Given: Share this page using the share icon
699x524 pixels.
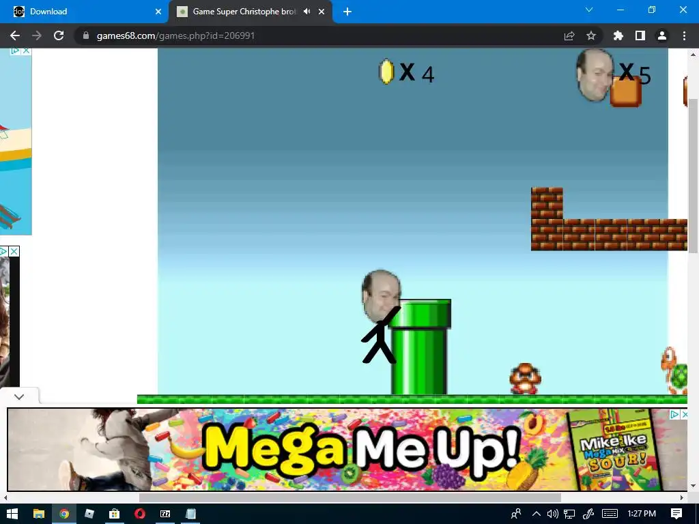Looking at the screenshot, I should [x=569, y=35].
